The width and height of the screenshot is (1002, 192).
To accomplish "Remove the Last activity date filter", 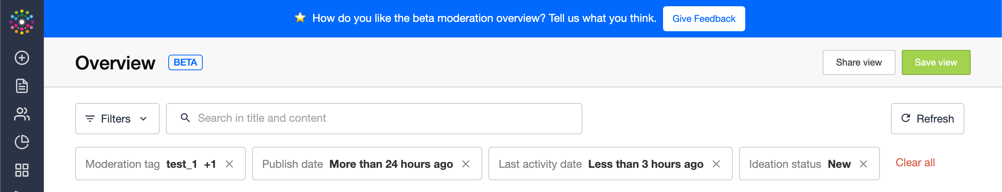I will pyautogui.click(x=716, y=164).
